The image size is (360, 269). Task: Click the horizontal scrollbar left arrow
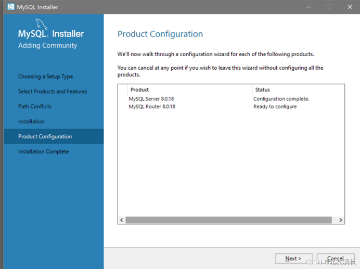point(122,220)
